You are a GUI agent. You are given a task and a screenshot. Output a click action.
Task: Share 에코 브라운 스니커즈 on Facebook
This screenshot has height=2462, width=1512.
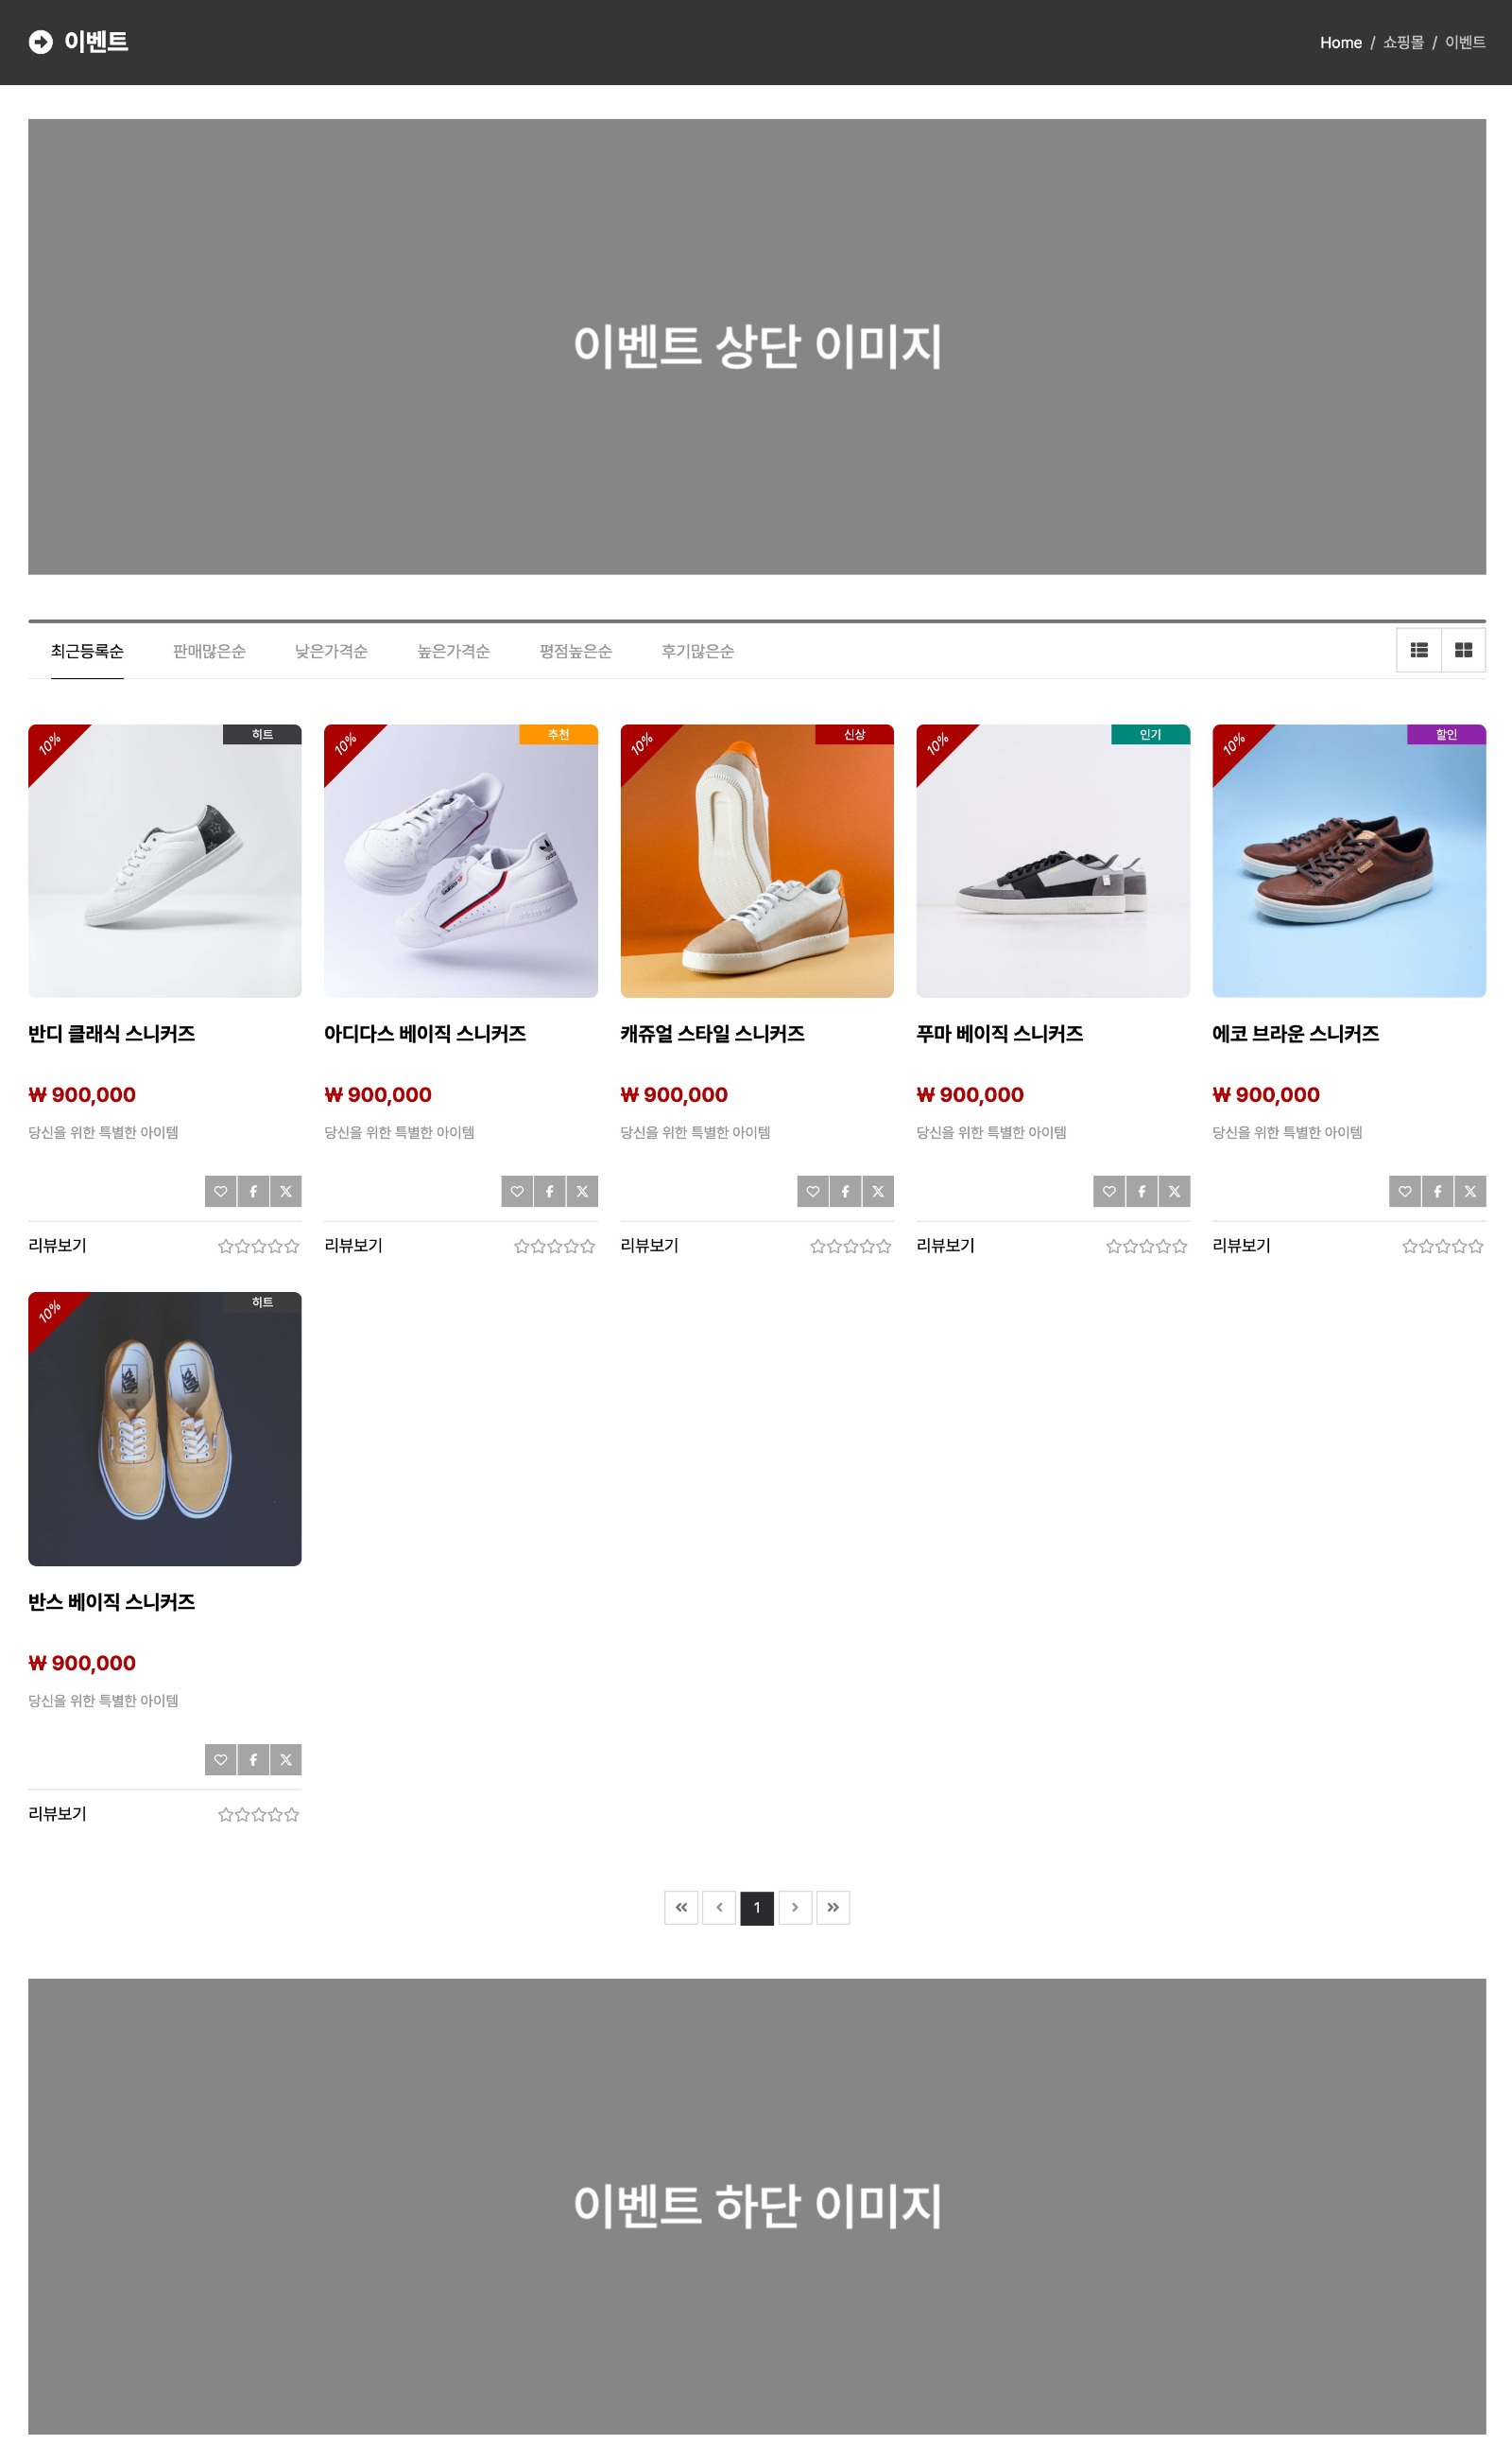pyautogui.click(x=1437, y=1191)
